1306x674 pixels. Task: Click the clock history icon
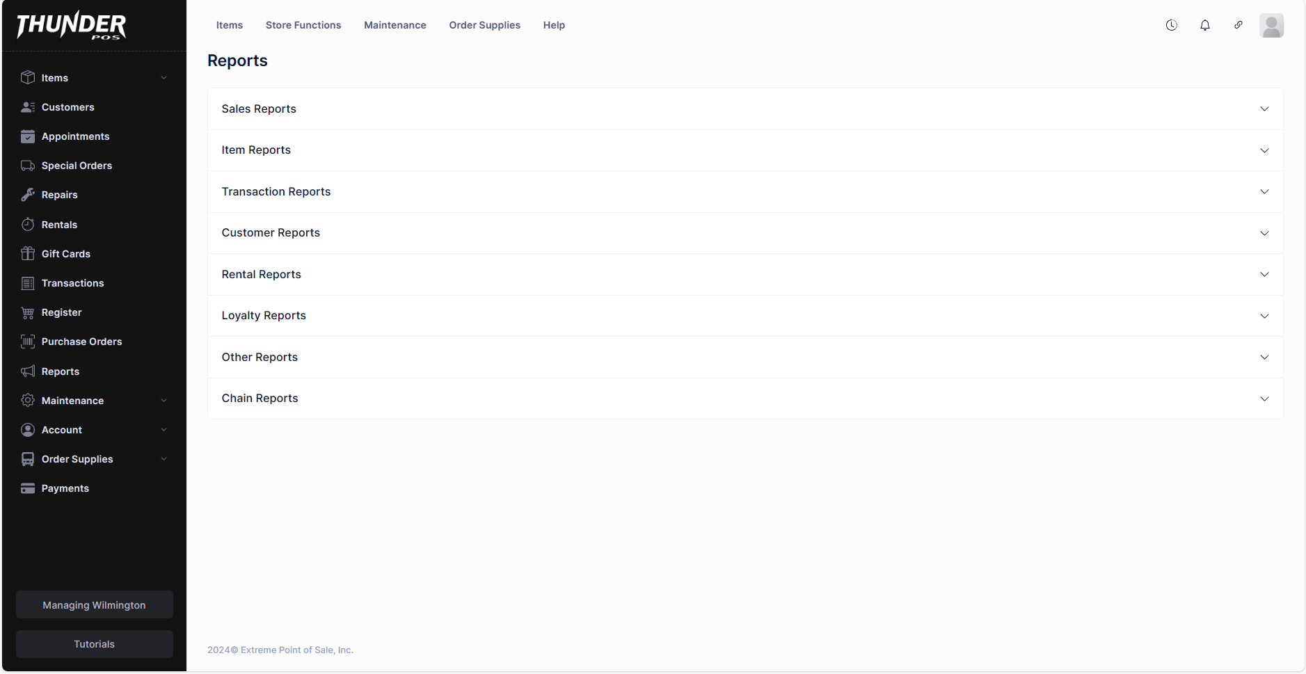(1172, 25)
